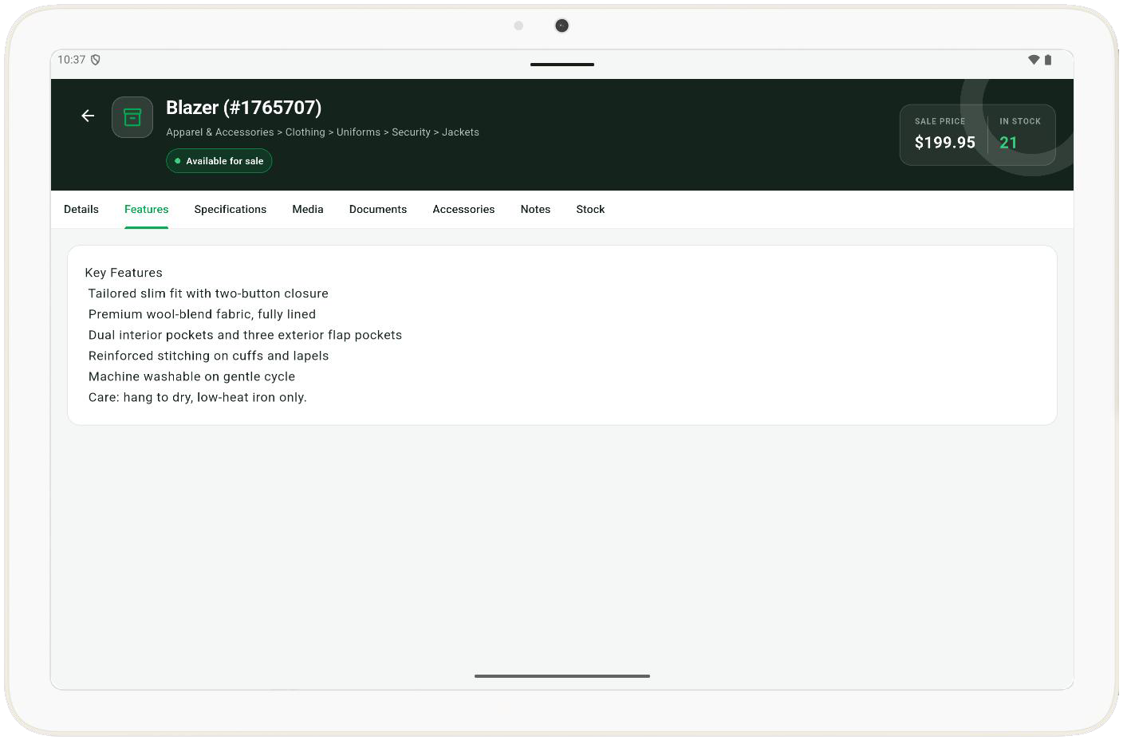Tap the 10:37 clock in status bar

[x=71, y=60]
